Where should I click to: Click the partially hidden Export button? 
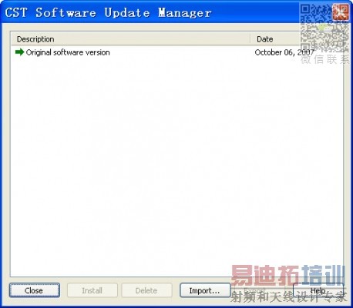[259, 290]
